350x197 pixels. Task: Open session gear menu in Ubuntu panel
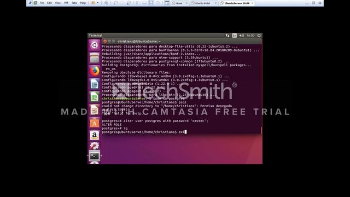coord(259,36)
